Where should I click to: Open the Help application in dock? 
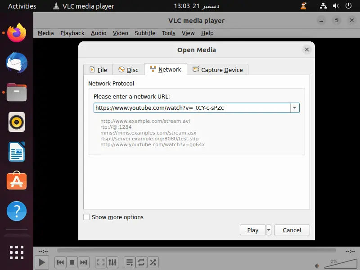pos(17,211)
